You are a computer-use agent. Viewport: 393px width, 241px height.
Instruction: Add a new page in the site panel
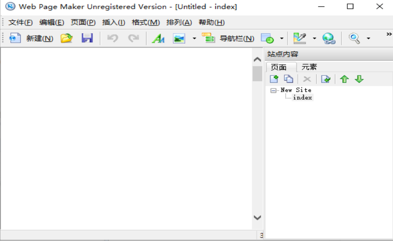click(x=274, y=79)
